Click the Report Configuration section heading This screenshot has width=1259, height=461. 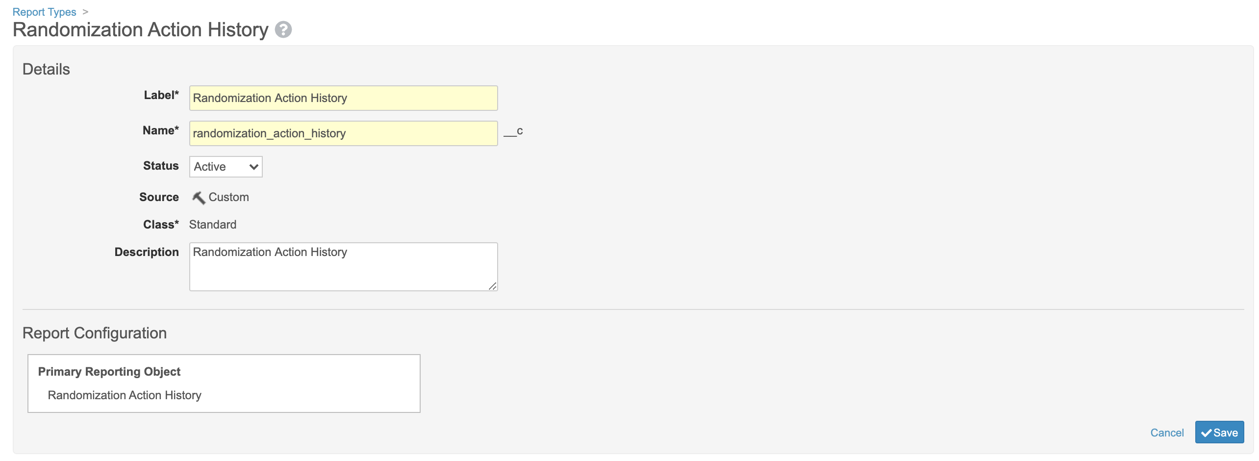(x=95, y=333)
